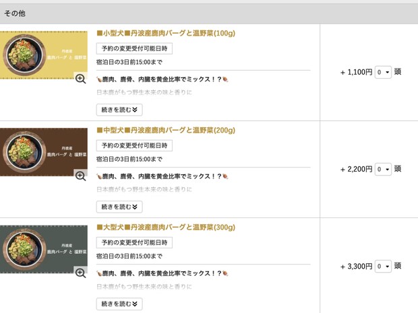Click 予約の変更受付可能日時 label for 大型犬 item

pyautogui.click(x=134, y=242)
